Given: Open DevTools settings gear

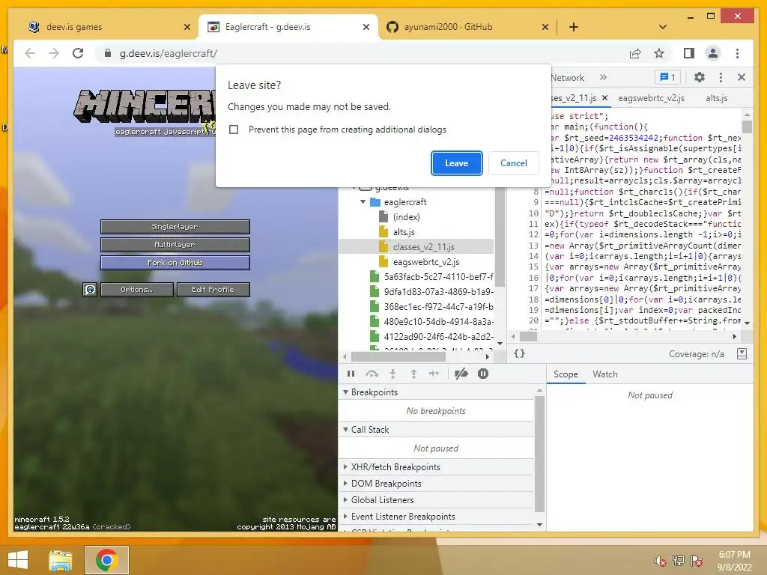Looking at the screenshot, I should point(700,77).
